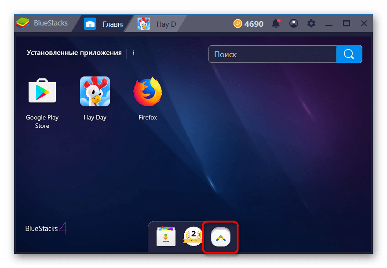Click the gold coin points icon
This screenshot has height=268, width=387.
pos(238,24)
